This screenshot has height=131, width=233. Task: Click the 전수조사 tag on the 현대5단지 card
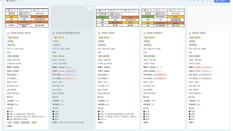(x=147, y=45)
